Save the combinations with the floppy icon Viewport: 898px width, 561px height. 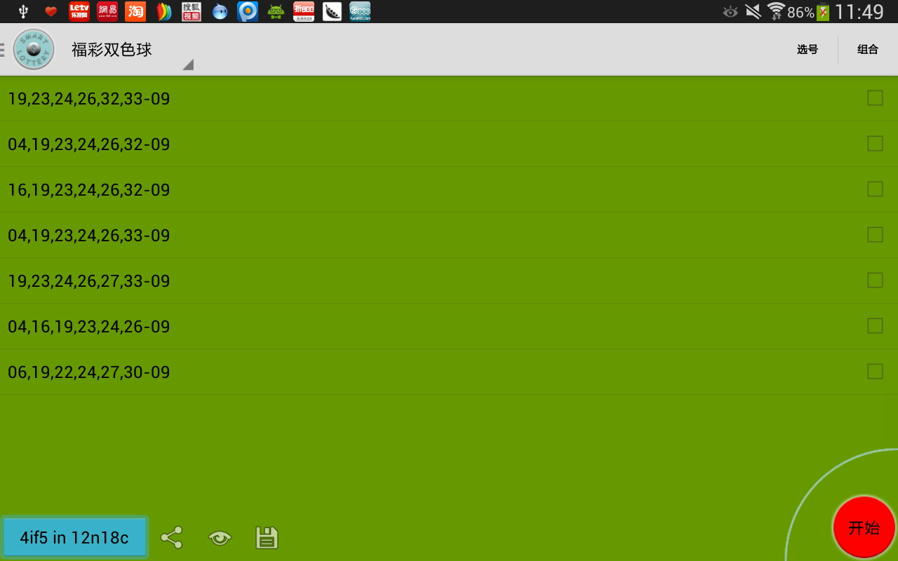tap(267, 538)
